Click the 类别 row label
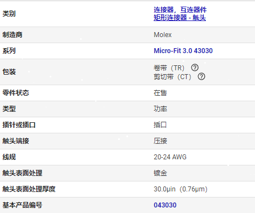Viewport: 255px width, 213px height. 9,14
